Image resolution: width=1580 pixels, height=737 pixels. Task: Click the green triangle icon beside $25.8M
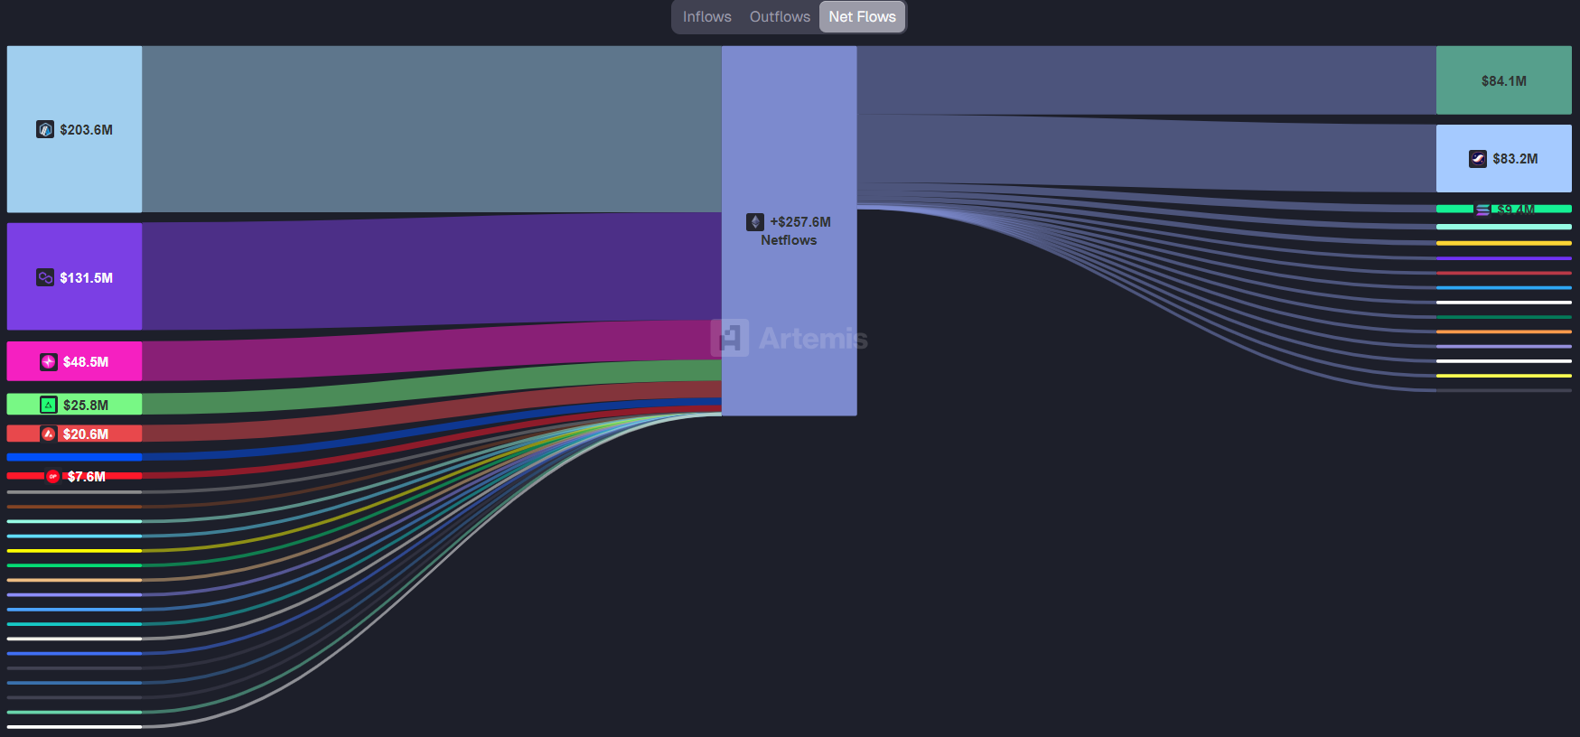point(49,405)
